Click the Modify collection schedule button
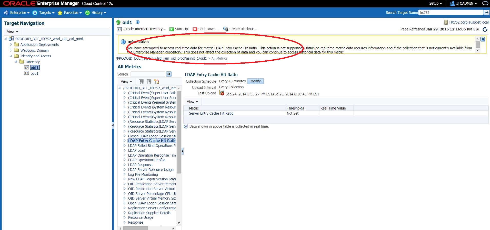The width and height of the screenshot is (490, 230). (x=255, y=81)
